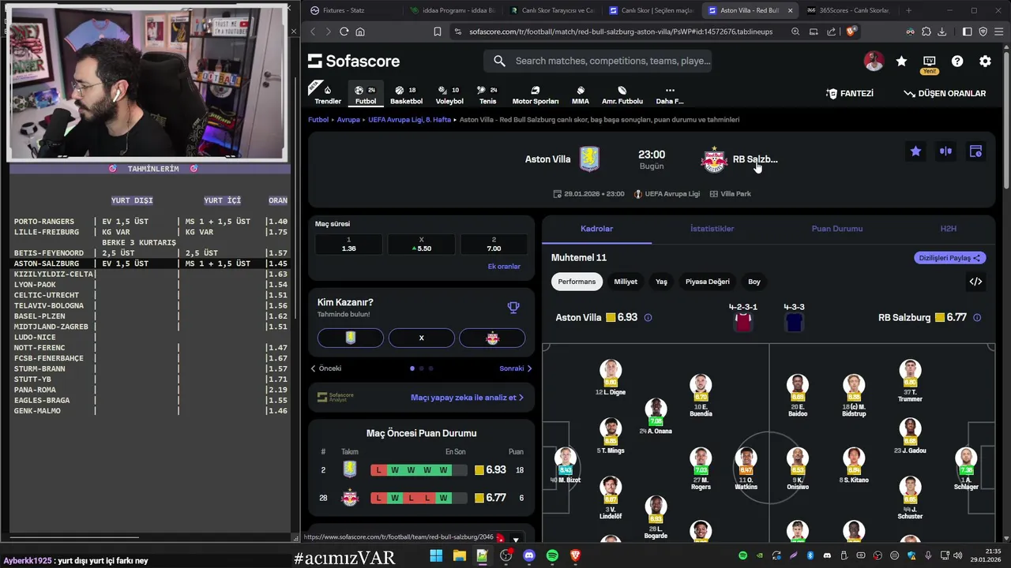Select the Futbol sport tab
This screenshot has width=1011, height=568.
click(x=366, y=95)
